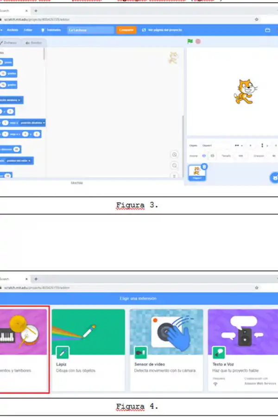Viewport: 278px width, 417px height.
Task: Zoom in on the code workspace
Action: click(x=175, y=155)
